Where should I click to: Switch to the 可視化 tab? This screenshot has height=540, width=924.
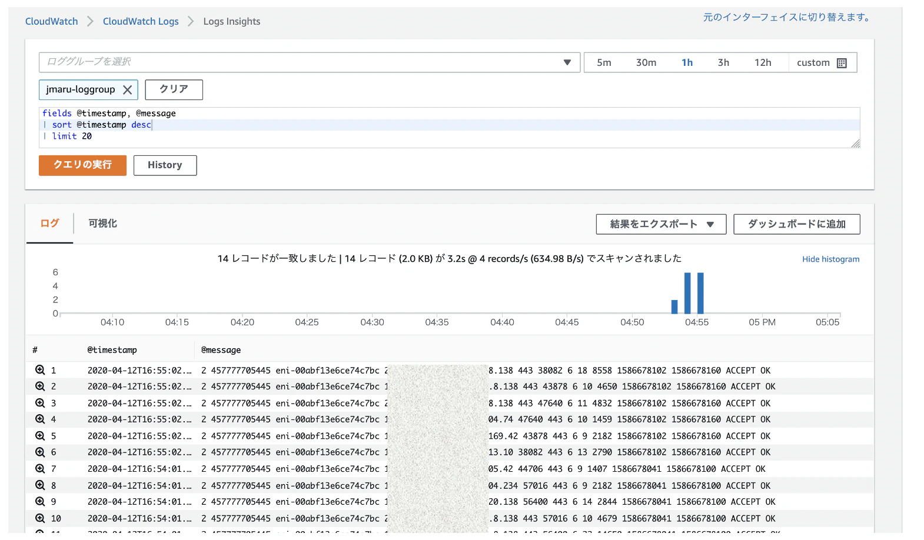102,224
